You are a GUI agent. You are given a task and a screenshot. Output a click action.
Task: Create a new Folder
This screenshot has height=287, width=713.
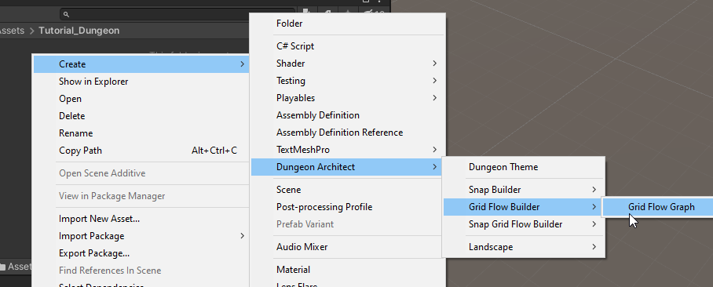click(x=347, y=24)
